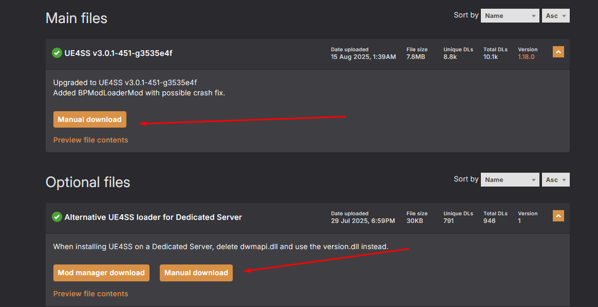Open Main files Sort by Name dropdown
The width and height of the screenshot is (598, 307).
click(x=510, y=16)
